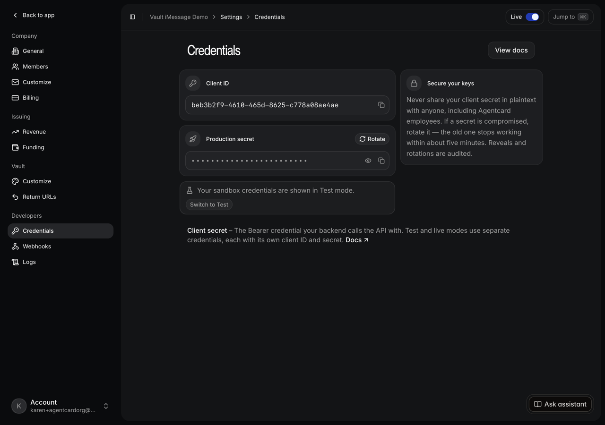Open the Jump to command palette

[570, 17]
